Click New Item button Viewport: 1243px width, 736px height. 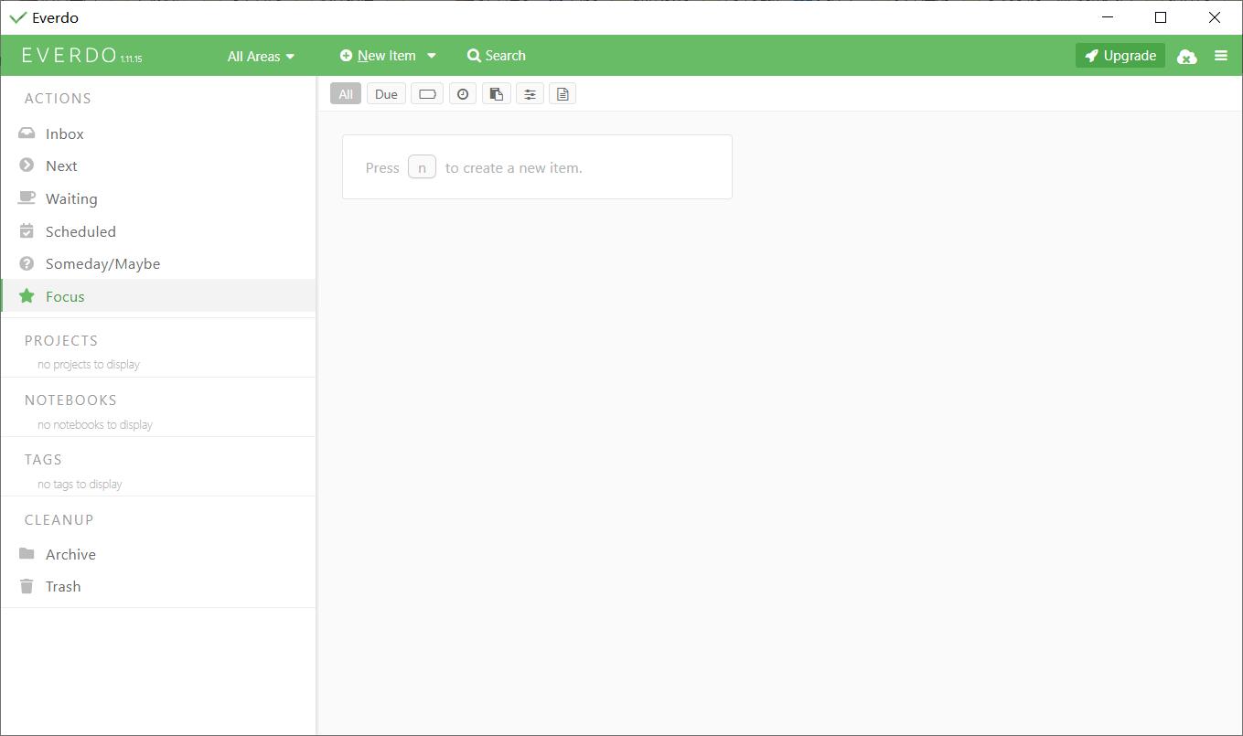[x=378, y=56]
